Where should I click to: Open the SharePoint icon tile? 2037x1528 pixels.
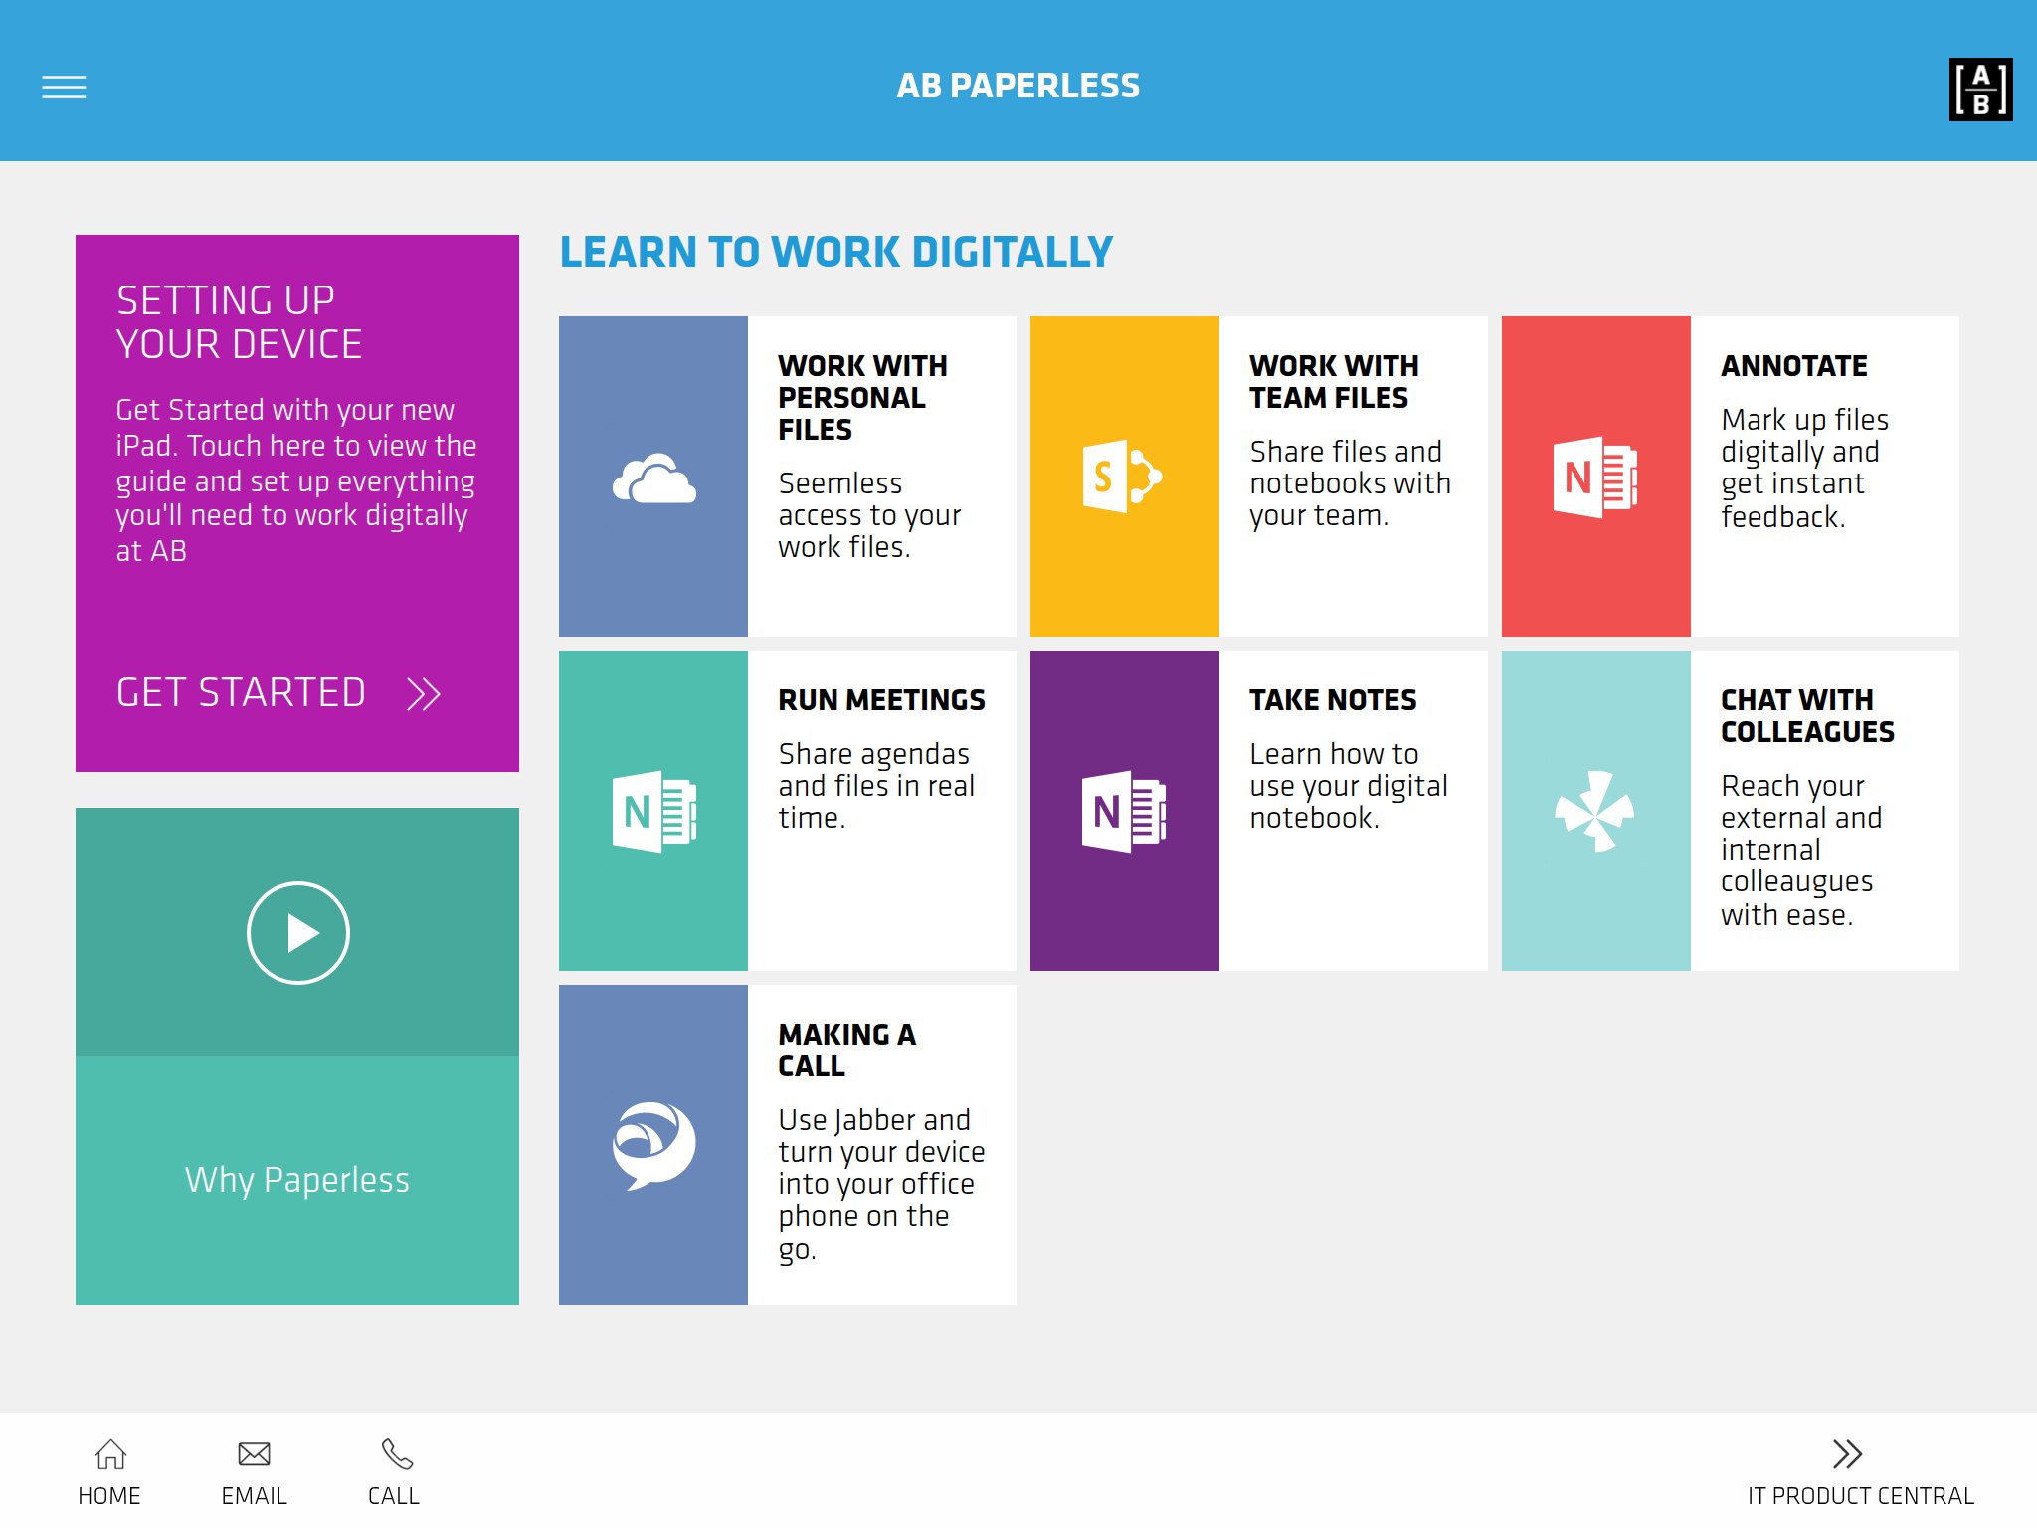(x=1125, y=477)
